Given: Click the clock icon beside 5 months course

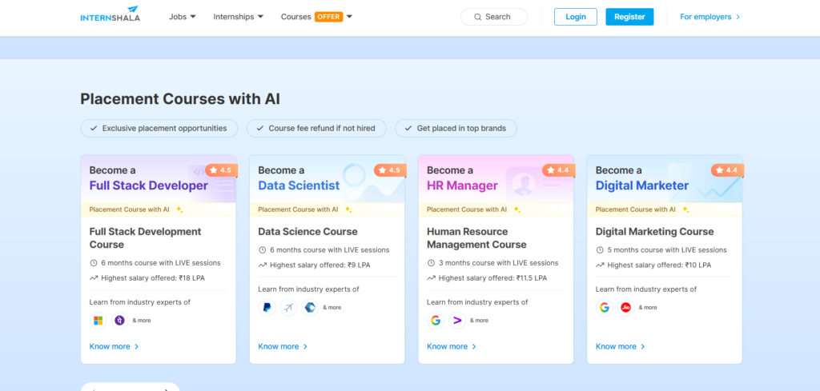Looking at the screenshot, I should (600, 250).
